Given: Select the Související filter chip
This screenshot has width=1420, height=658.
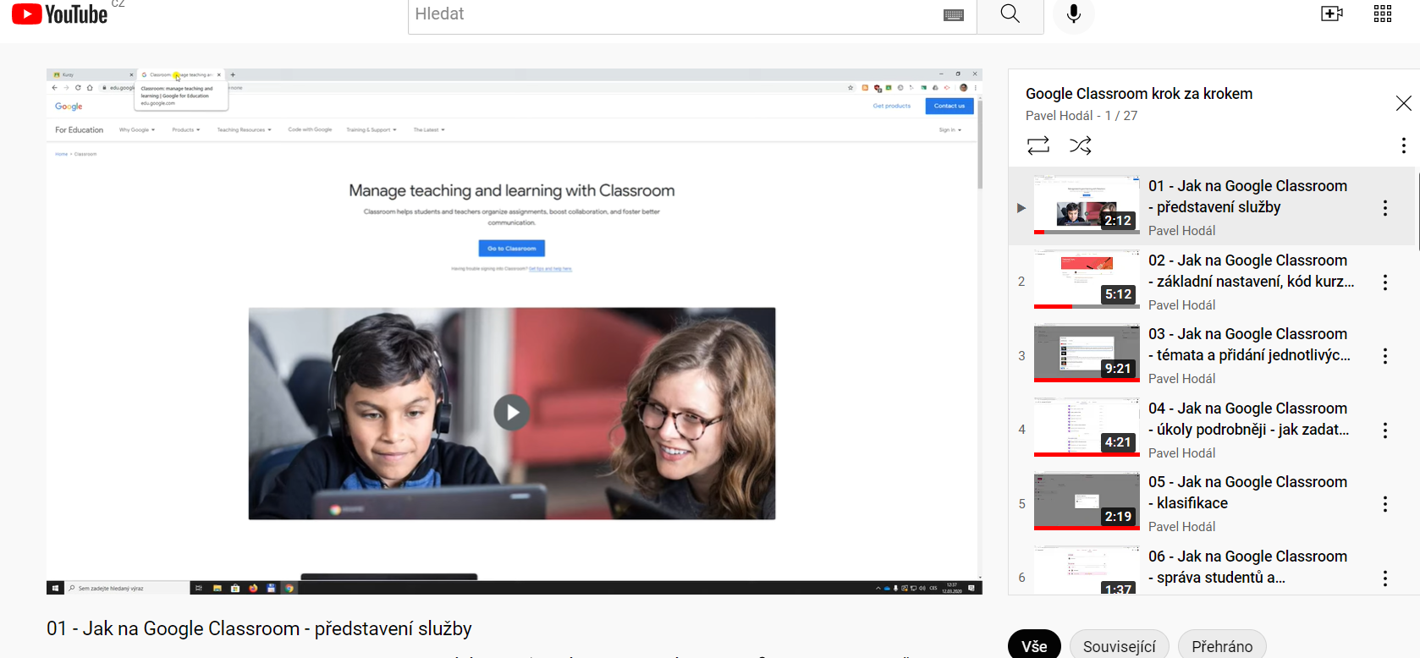Looking at the screenshot, I should point(1119,646).
